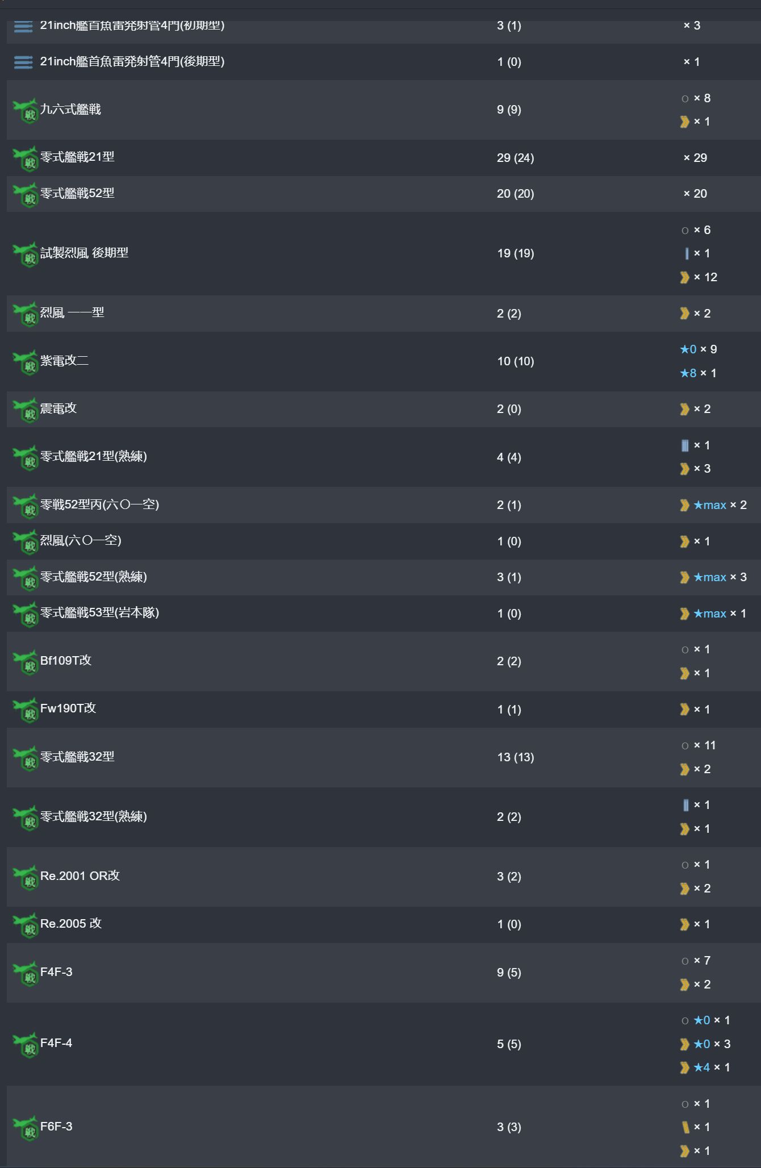The width and height of the screenshot is (761, 1168).
Task: Click the fighter icon beside F4F-4
Action: click(x=26, y=1044)
